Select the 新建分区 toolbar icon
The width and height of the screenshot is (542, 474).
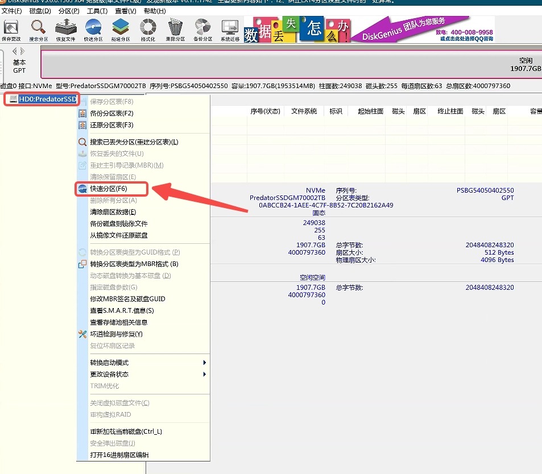[x=121, y=30]
